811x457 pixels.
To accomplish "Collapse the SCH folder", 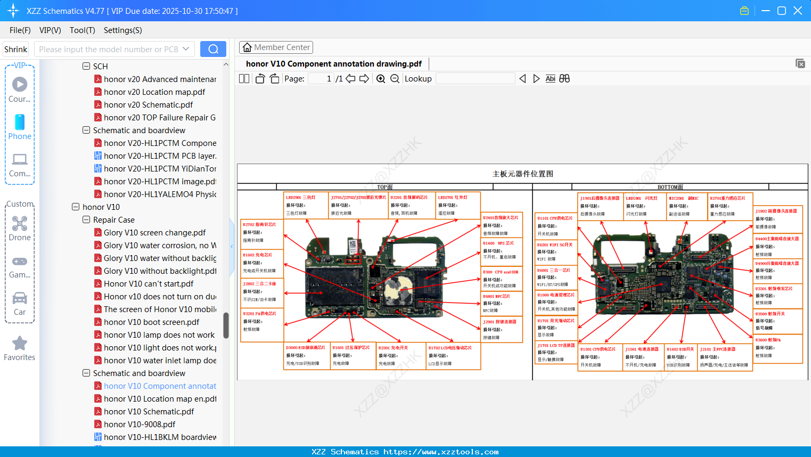I will (x=86, y=66).
